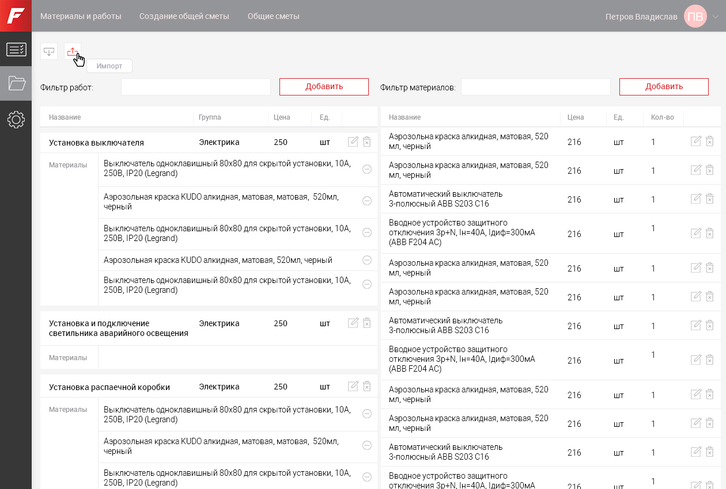Open the 'Материалы и работы' menu item
This screenshot has height=489, width=726.
coord(81,16)
